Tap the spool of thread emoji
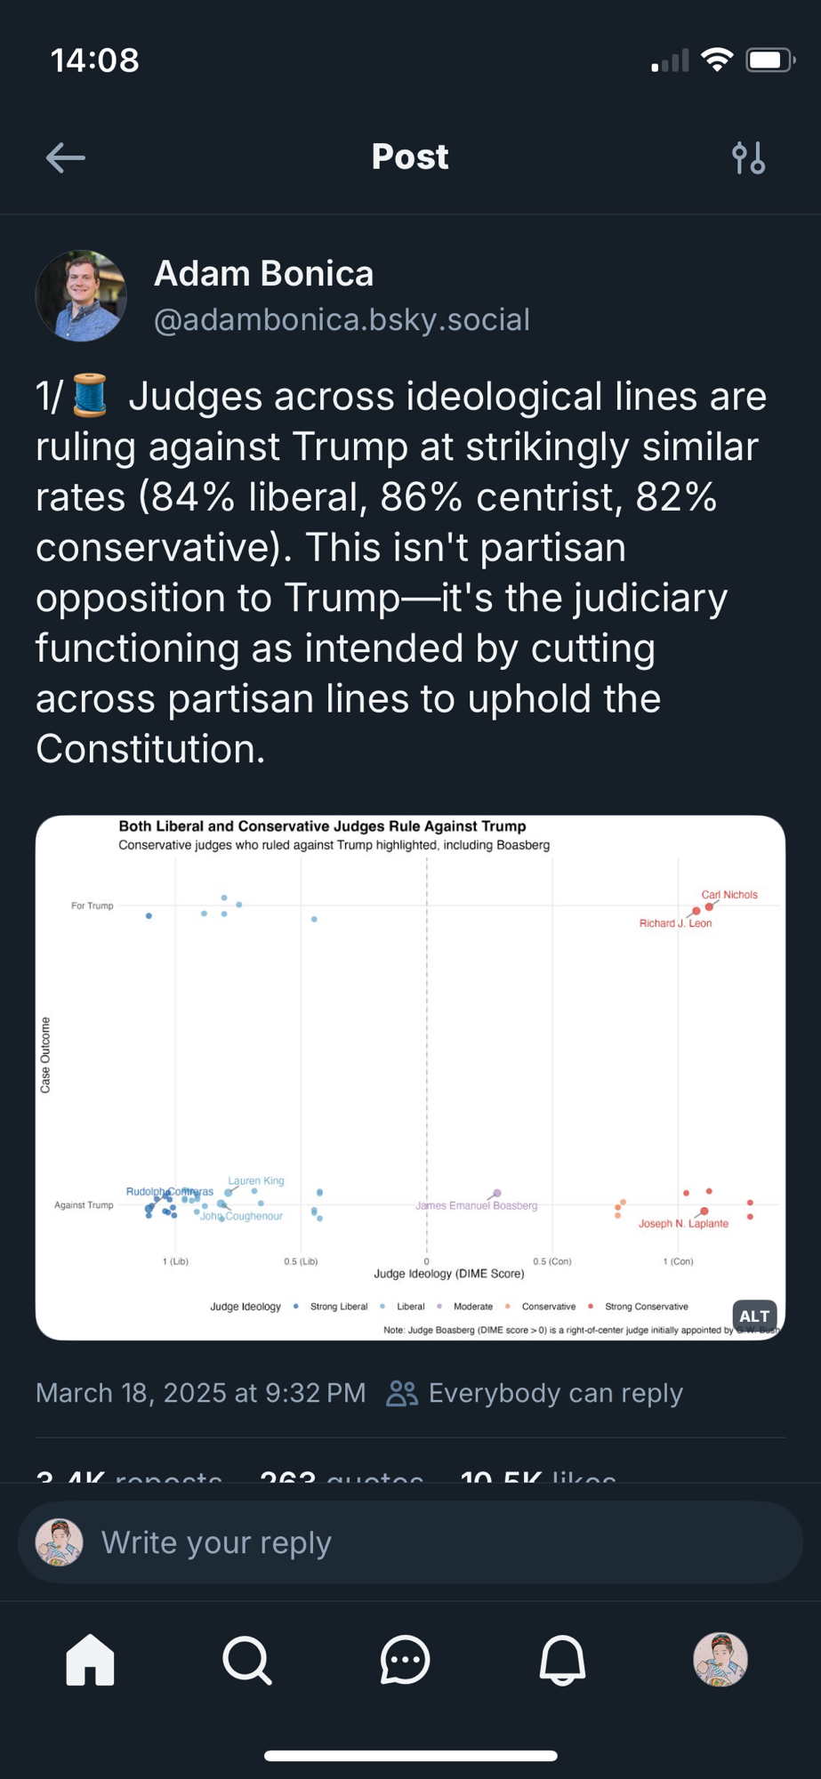The width and height of the screenshot is (821, 1779). click(x=90, y=397)
